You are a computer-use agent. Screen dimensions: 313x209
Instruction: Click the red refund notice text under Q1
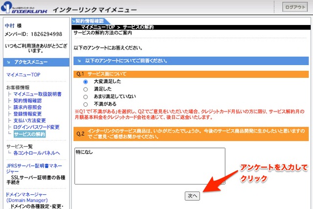click(x=189, y=115)
